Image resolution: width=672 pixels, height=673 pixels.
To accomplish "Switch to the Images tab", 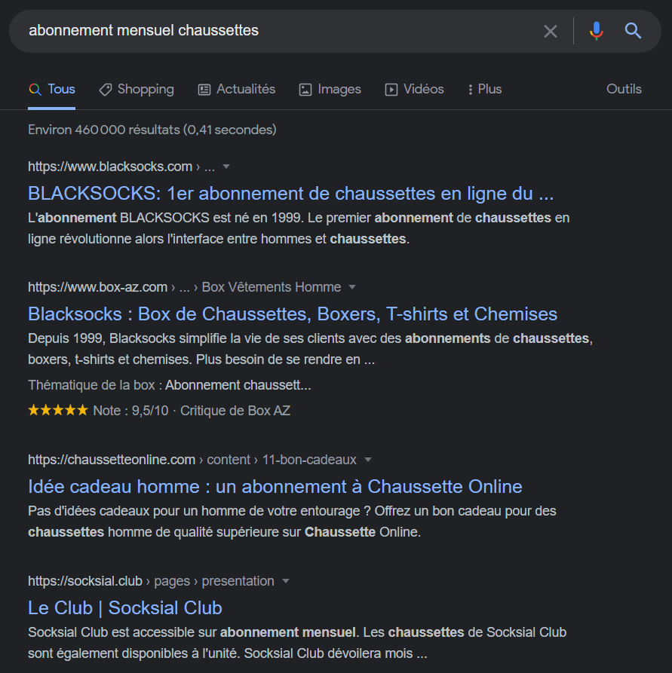I will coord(330,89).
